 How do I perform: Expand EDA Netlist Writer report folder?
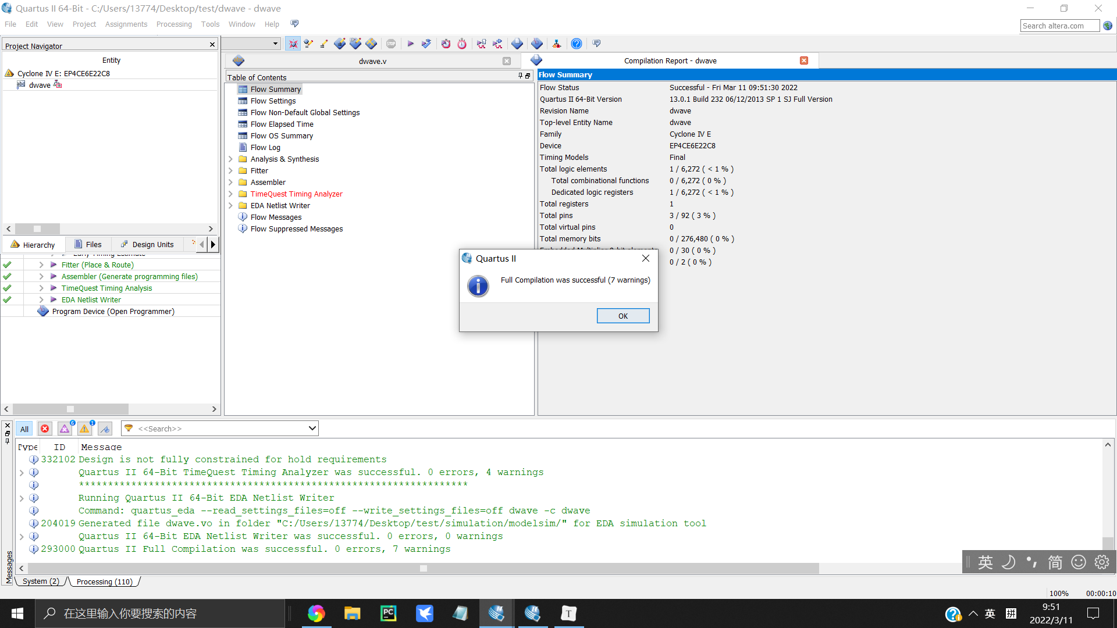click(x=230, y=205)
